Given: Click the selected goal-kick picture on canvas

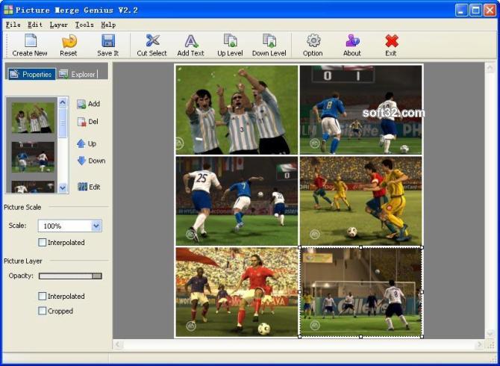Looking at the screenshot, I should (x=360, y=292).
